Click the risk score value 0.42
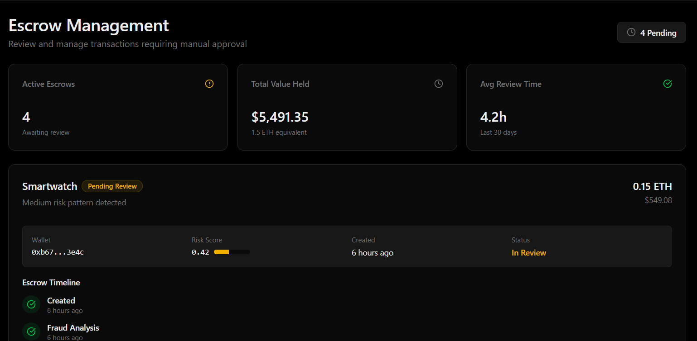The height and width of the screenshot is (341, 697). coord(200,252)
